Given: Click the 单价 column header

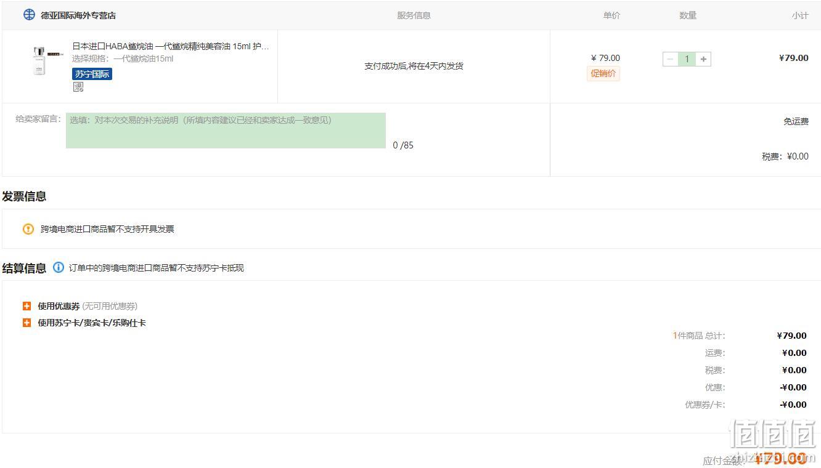Looking at the screenshot, I should tap(611, 15).
